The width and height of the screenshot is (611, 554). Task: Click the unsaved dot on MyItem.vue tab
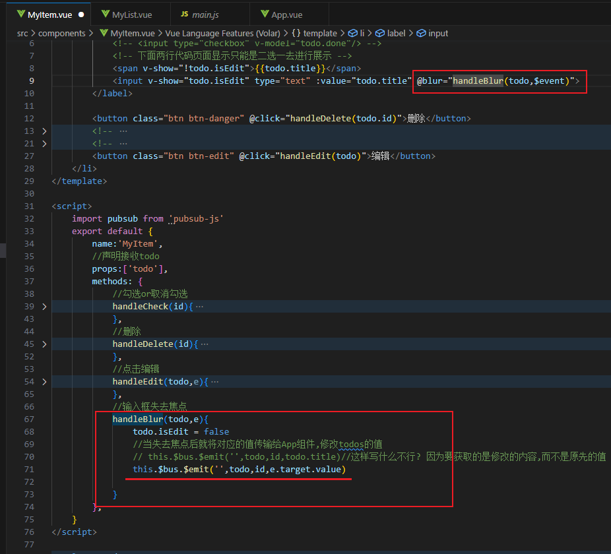81,14
